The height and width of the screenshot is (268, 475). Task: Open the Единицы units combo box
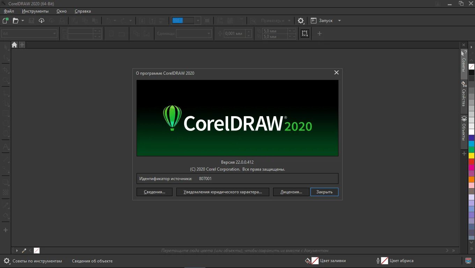[194, 34]
